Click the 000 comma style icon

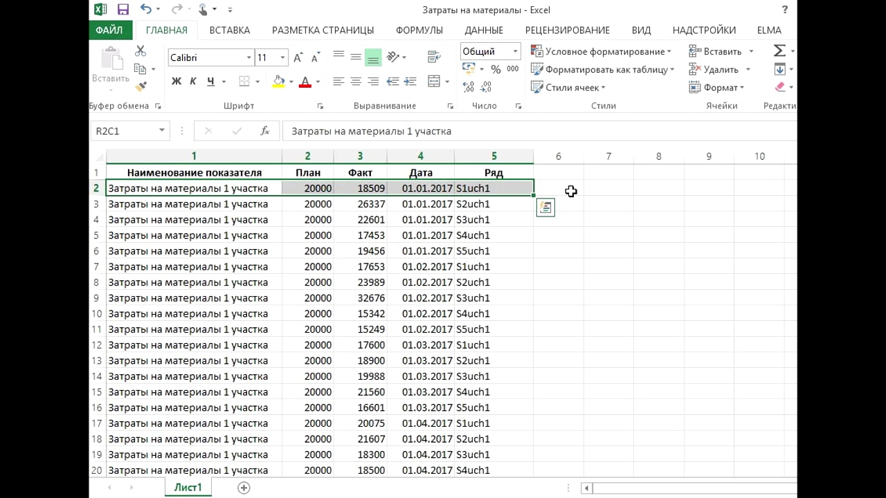tap(513, 69)
